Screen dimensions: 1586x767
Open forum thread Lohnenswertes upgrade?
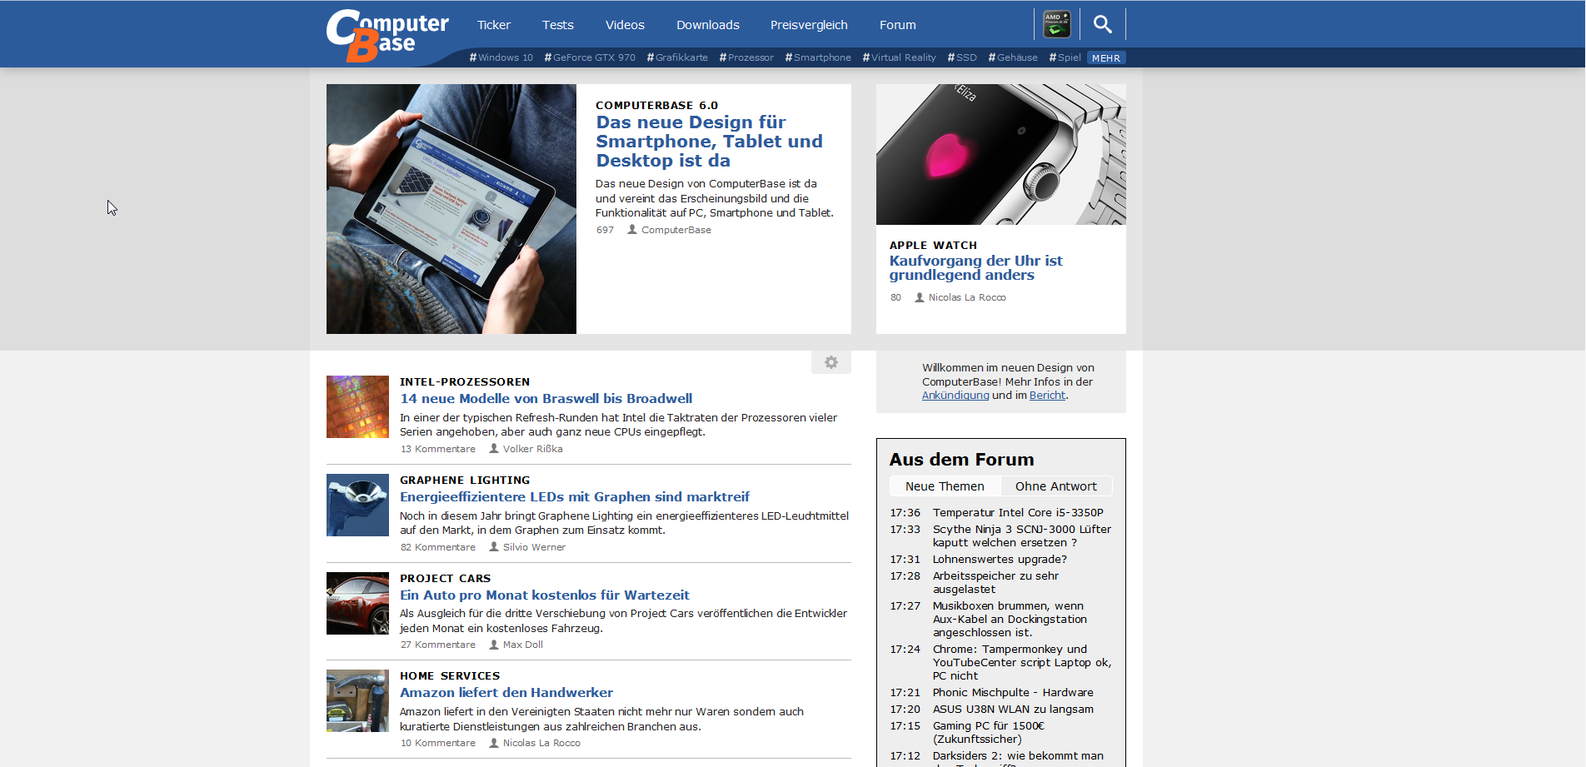coord(1000,559)
